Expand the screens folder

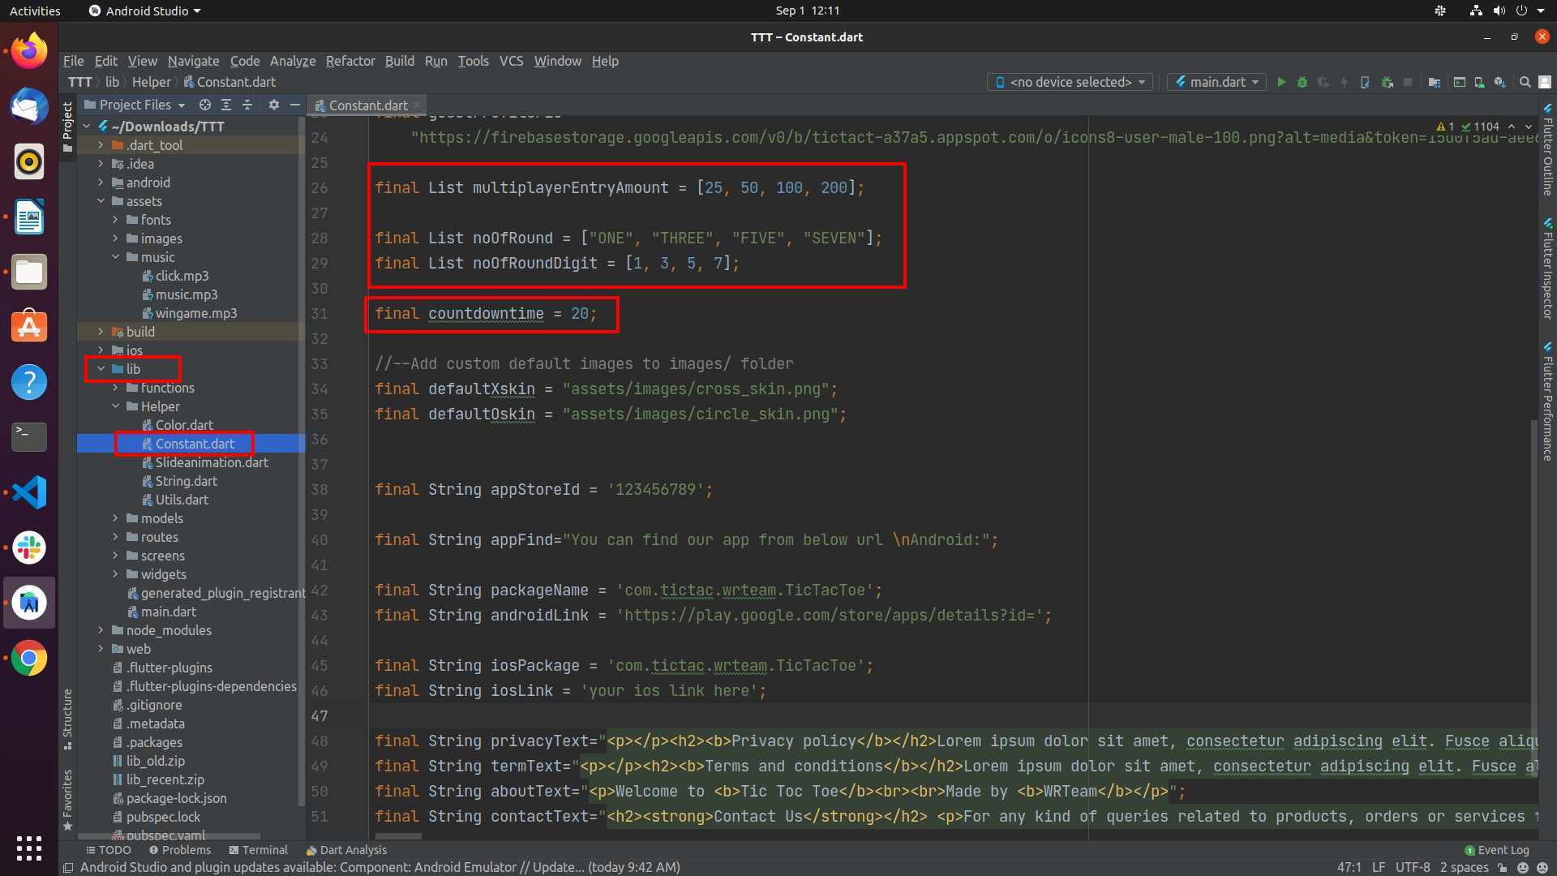click(116, 556)
